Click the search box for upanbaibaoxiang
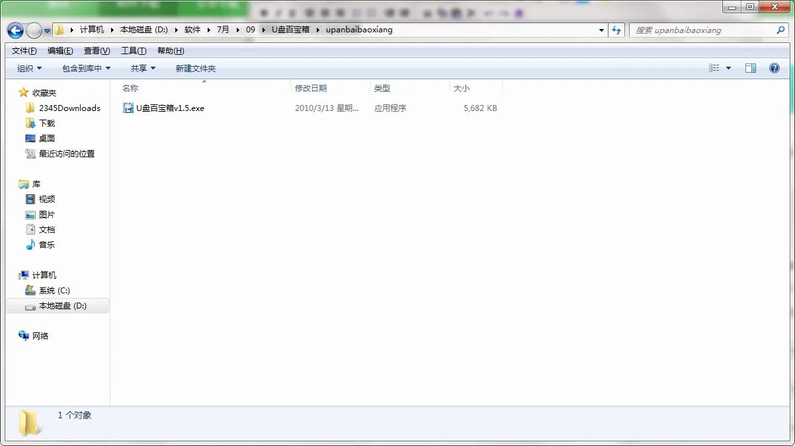This screenshot has height=446, width=795. (701, 30)
